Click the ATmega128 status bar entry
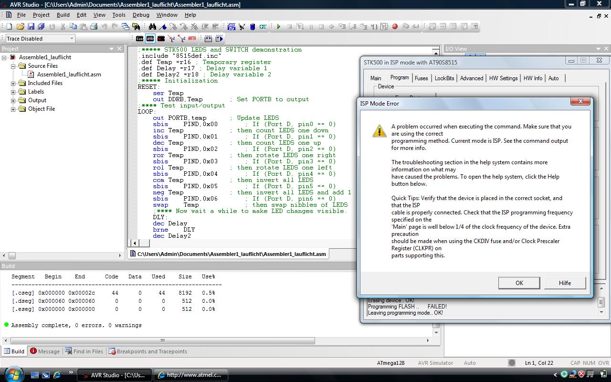This screenshot has width=611, height=382. pos(390,363)
